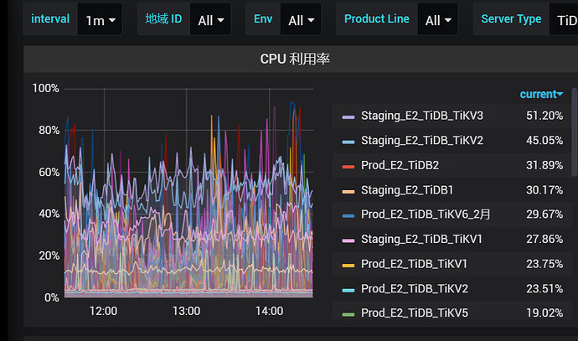Open the Env All dropdown

(x=301, y=19)
